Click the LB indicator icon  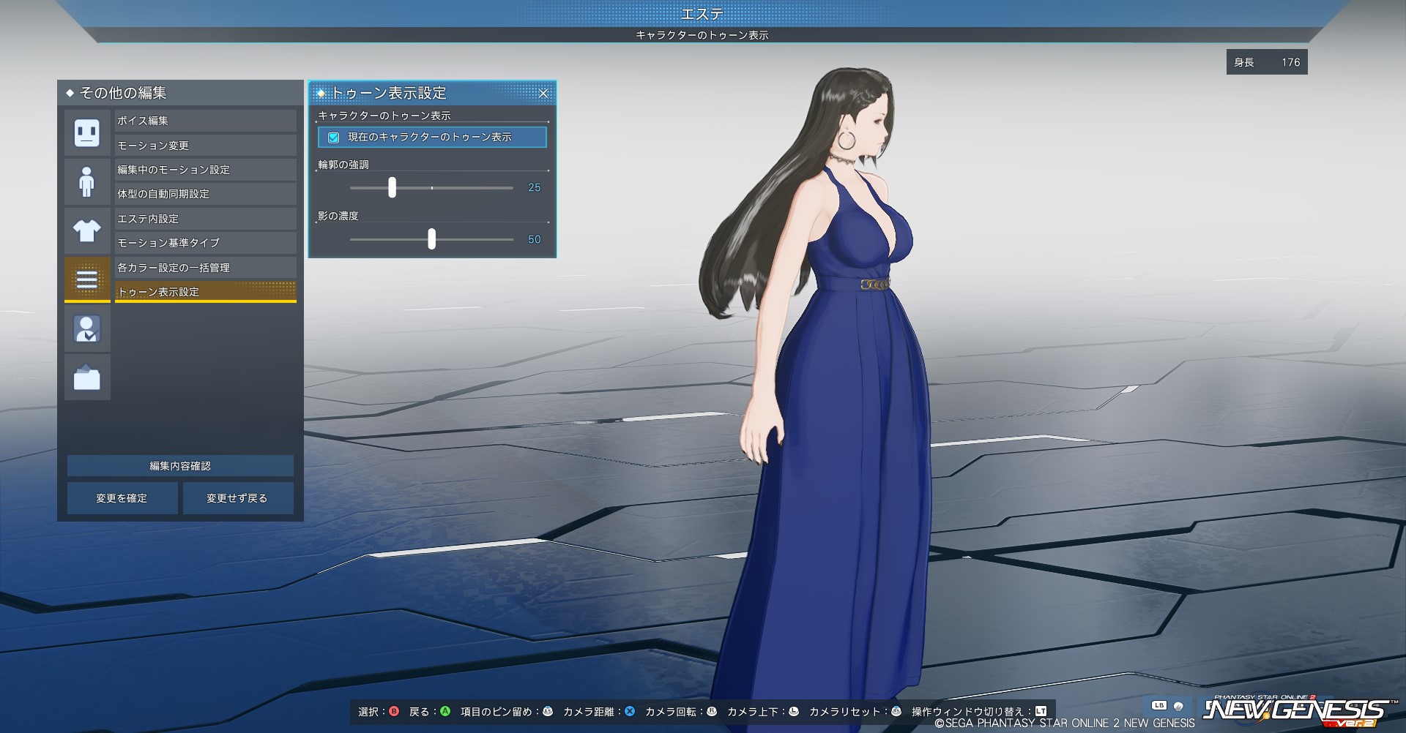coord(1159,706)
